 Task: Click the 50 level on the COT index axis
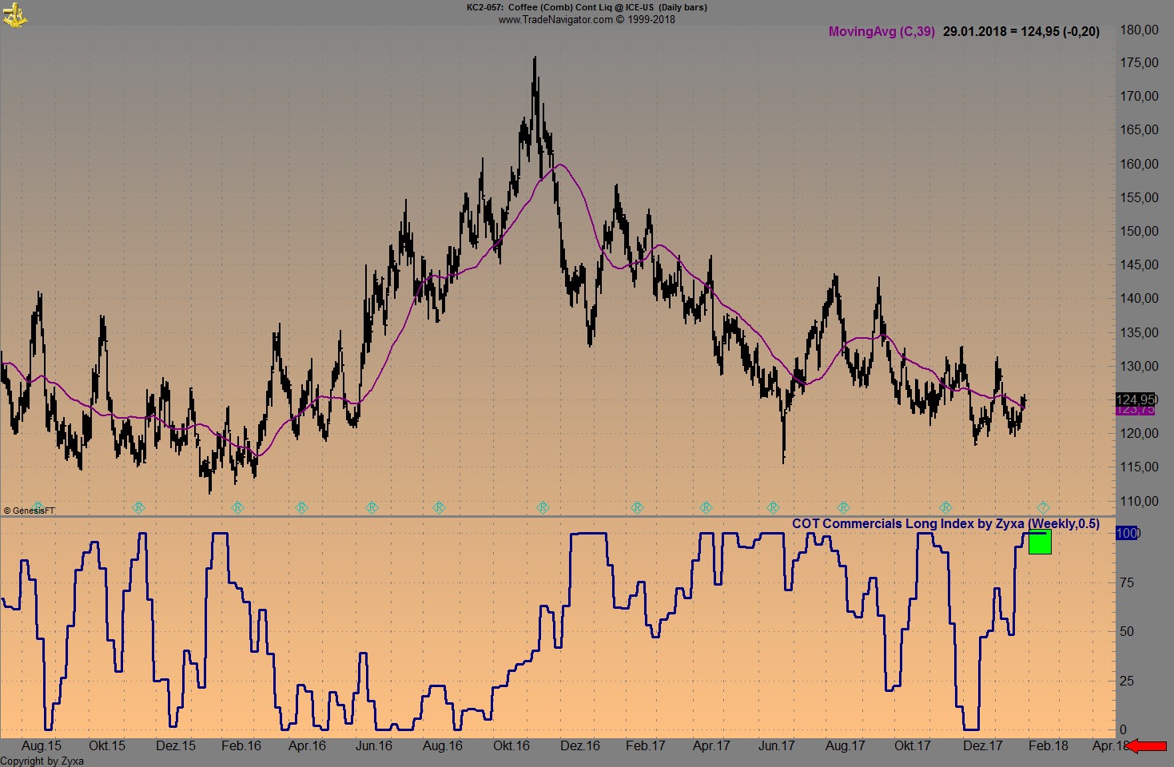point(1127,632)
